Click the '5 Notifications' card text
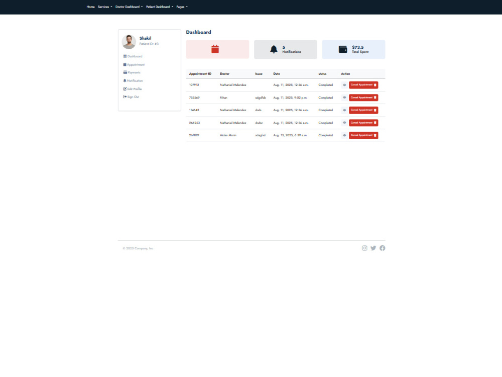Image resolution: width=502 pixels, height=377 pixels. point(292,49)
